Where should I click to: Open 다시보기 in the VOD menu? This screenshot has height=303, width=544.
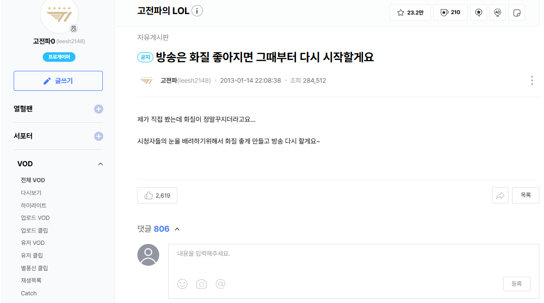coord(31,193)
